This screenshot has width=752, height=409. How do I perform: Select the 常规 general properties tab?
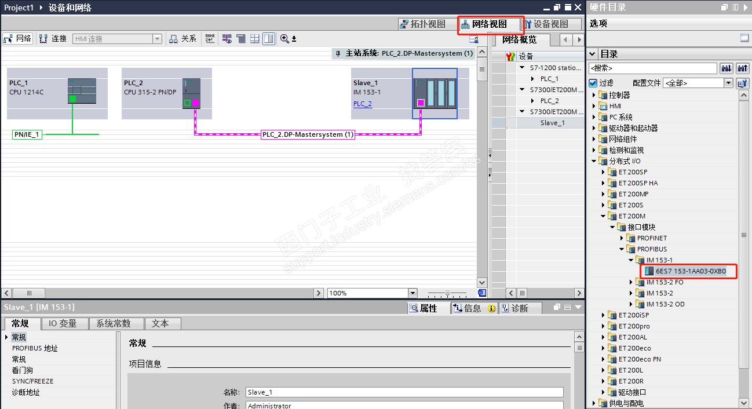click(20, 323)
